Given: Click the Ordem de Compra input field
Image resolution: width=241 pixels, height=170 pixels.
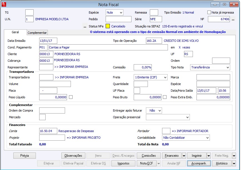Looking at the screenshot, I should [x=52, y=110].
